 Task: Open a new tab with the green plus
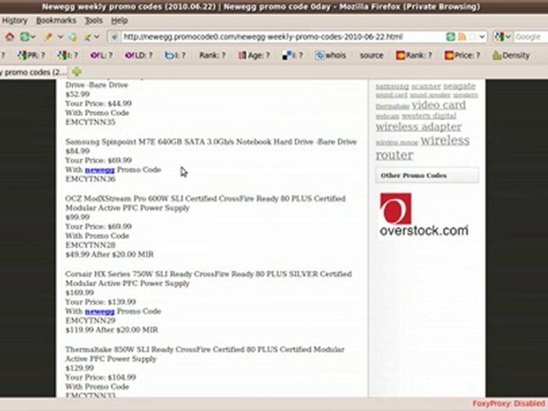pos(76,72)
